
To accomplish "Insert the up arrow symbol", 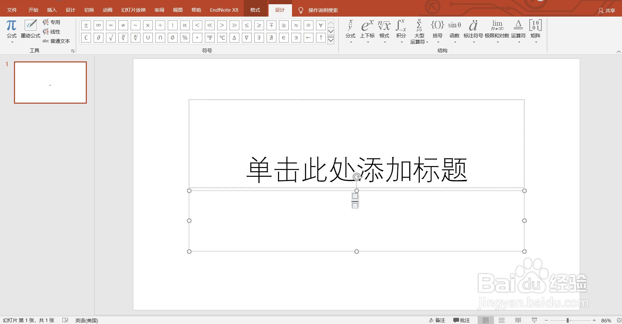I will click(x=321, y=38).
